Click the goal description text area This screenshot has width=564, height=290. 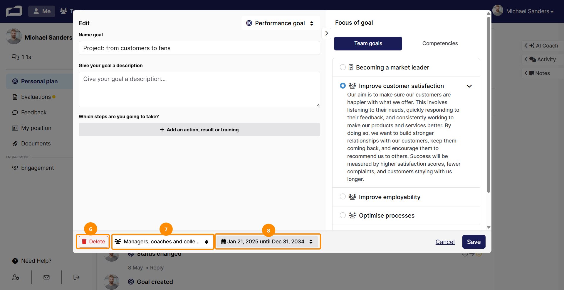point(199,89)
